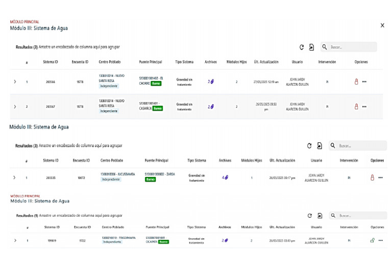The image size is (392, 277).
Task: Click the top Buscar search field
Action: tap(349, 47)
